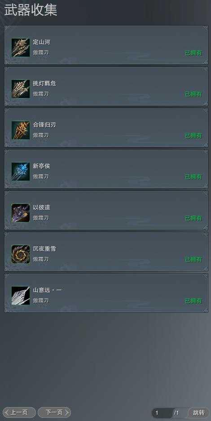Click the 挑灯羁危 weapon name
The height and width of the screenshot is (421, 211).
click(x=44, y=84)
